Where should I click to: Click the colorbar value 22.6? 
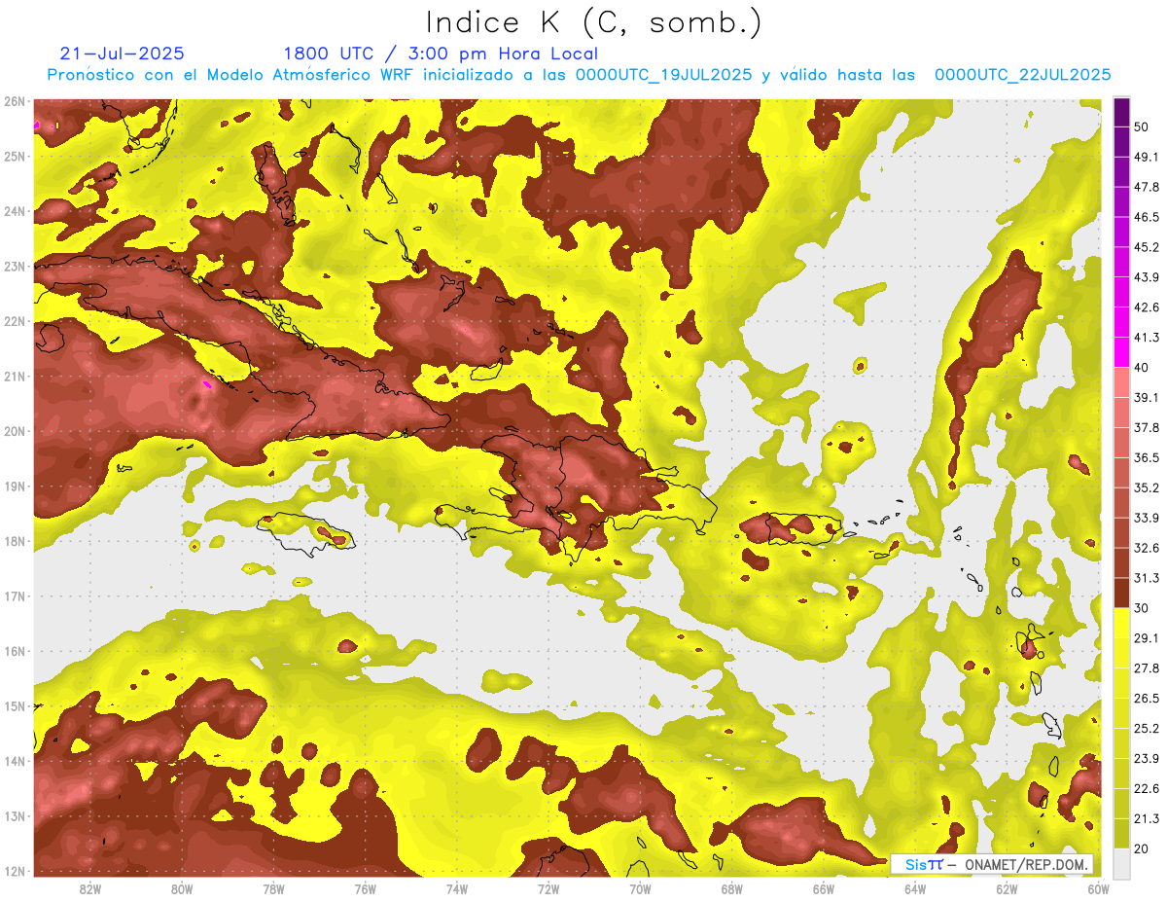tap(1148, 789)
